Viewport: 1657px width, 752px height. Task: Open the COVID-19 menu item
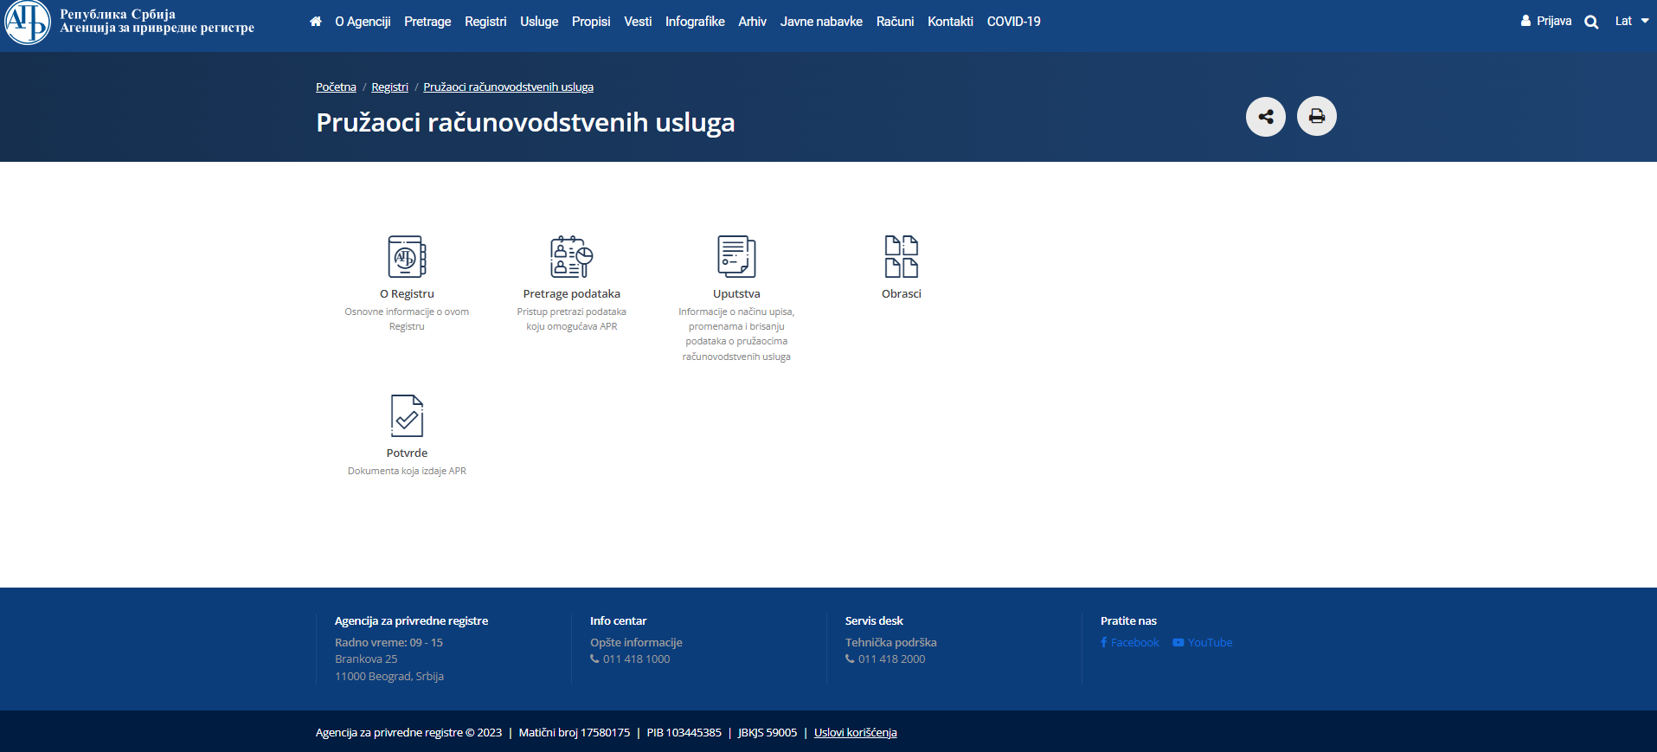point(1013,22)
